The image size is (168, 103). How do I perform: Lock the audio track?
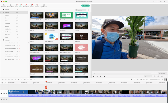click(x=7, y=100)
